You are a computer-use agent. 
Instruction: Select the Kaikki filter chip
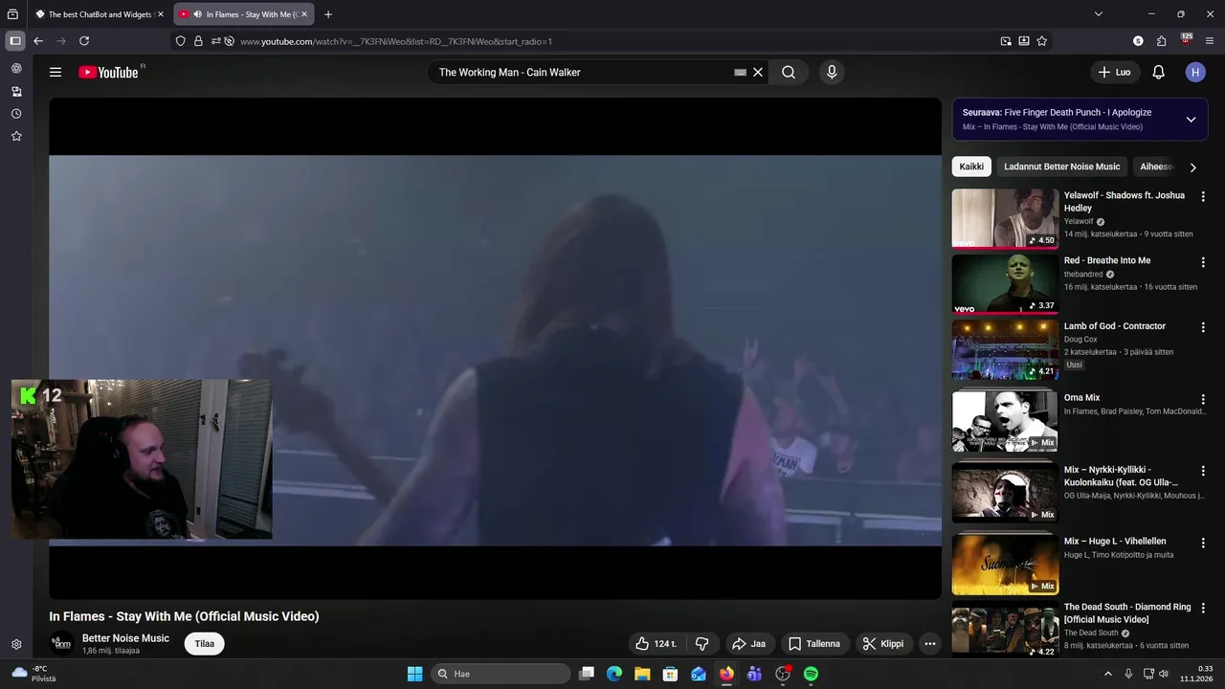click(971, 167)
